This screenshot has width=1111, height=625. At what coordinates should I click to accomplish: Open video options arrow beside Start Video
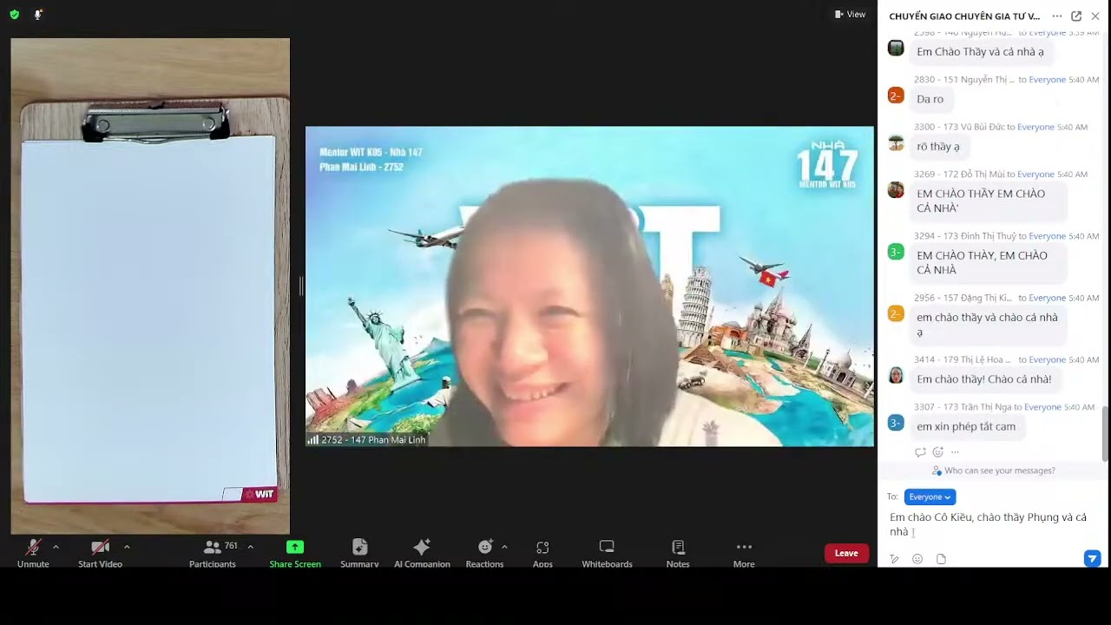[127, 547]
